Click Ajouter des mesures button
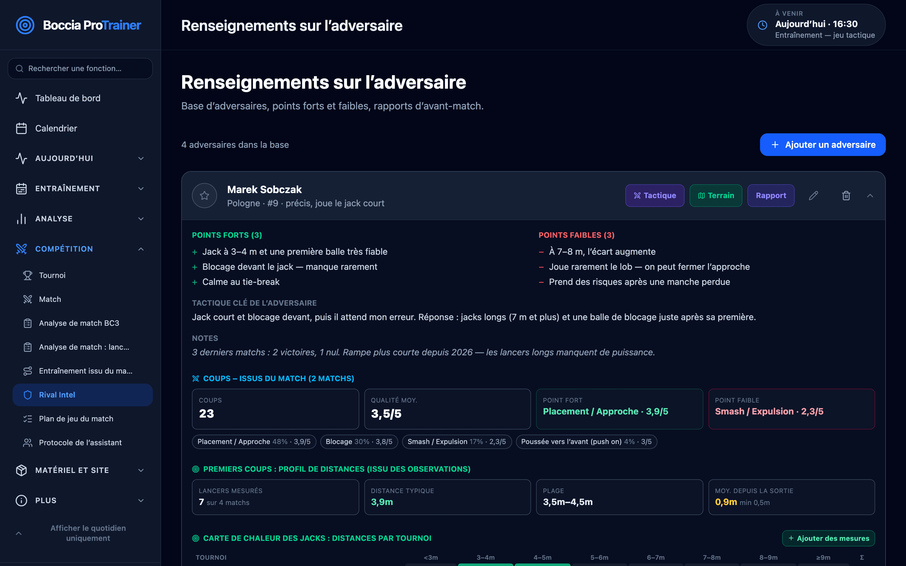This screenshot has height=566, width=906. (828, 538)
